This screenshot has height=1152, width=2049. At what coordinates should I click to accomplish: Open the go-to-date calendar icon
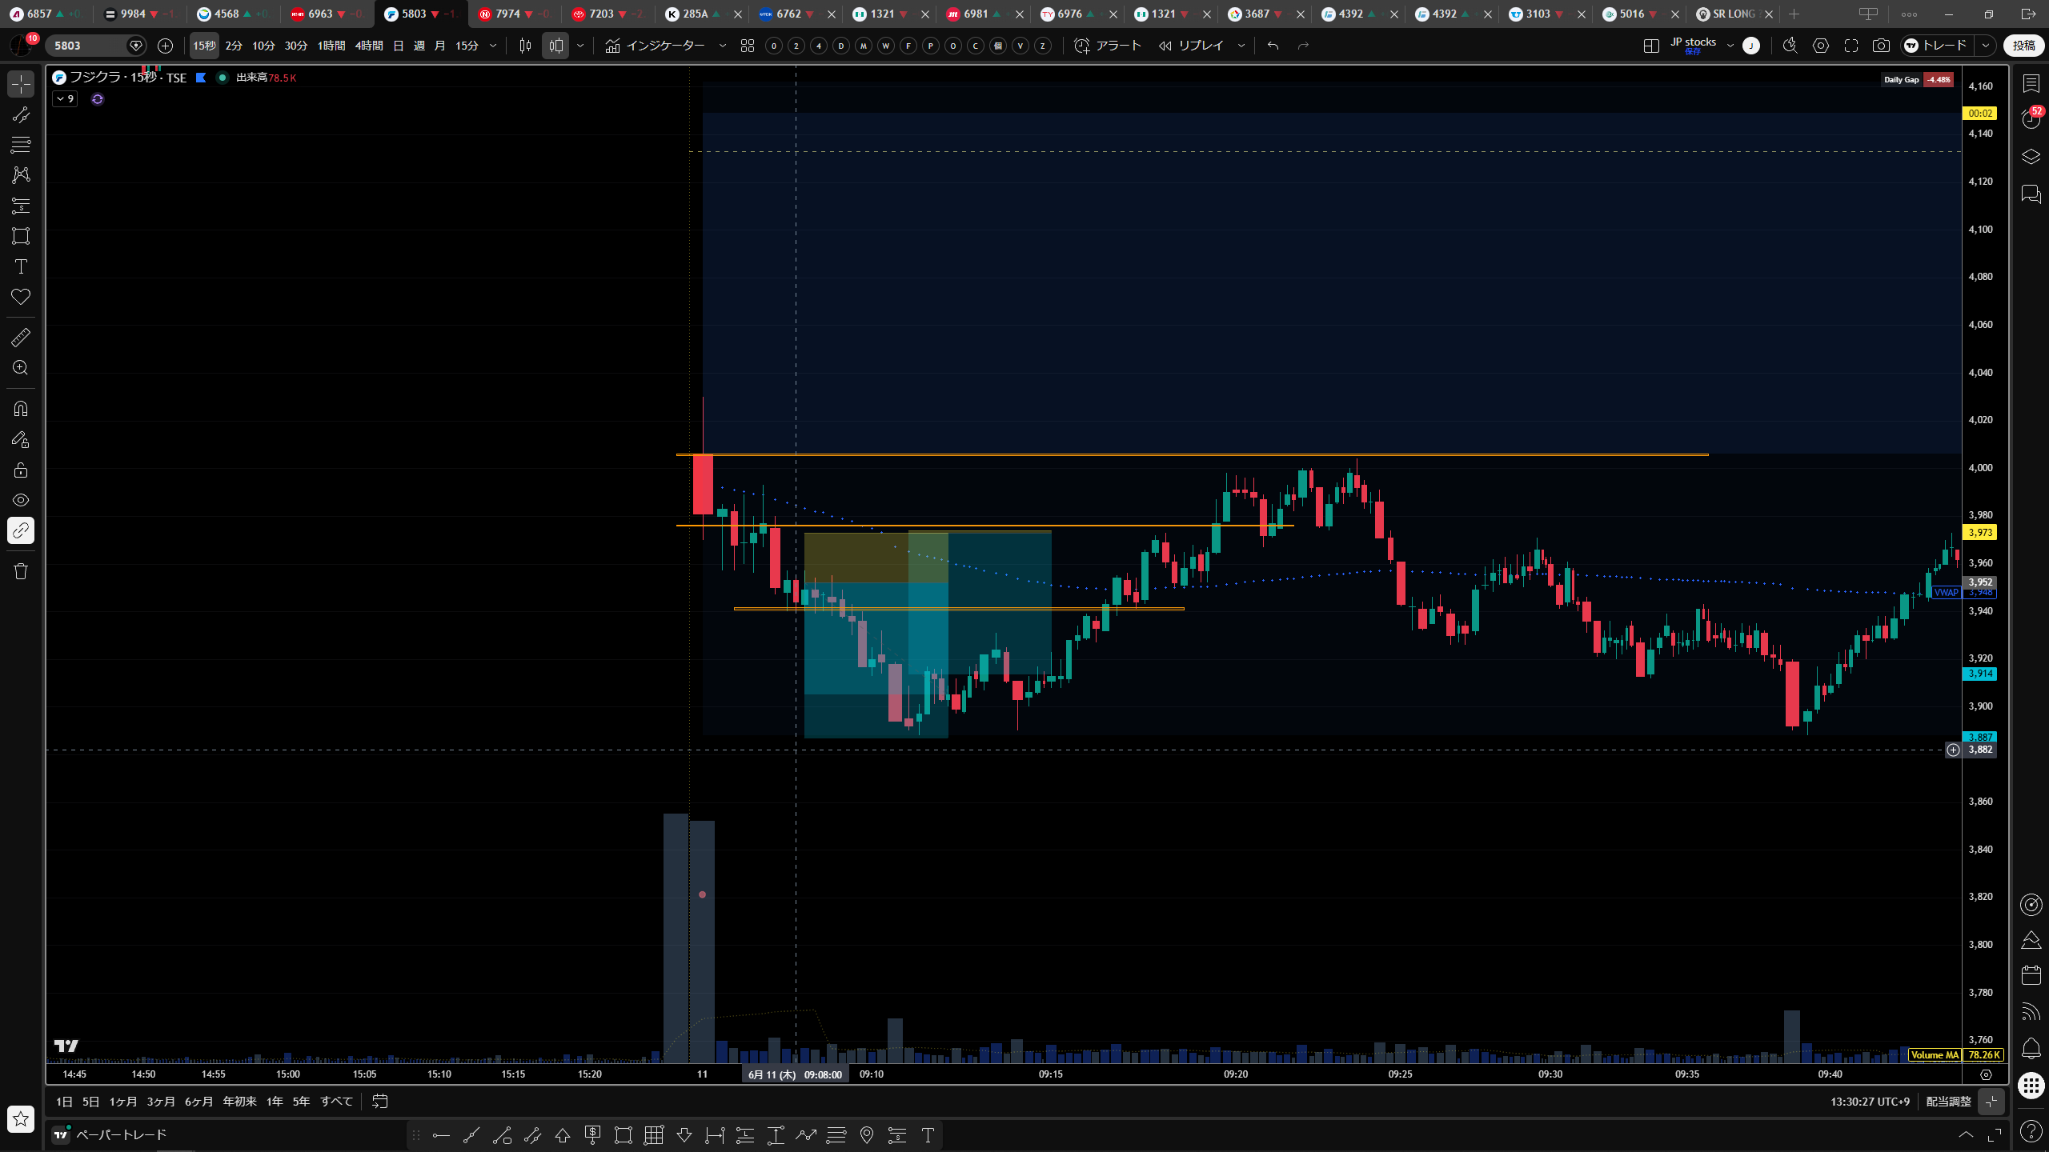point(380,1102)
